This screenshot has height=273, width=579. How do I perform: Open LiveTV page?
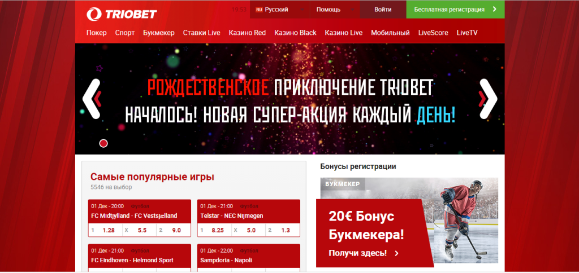(467, 33)
